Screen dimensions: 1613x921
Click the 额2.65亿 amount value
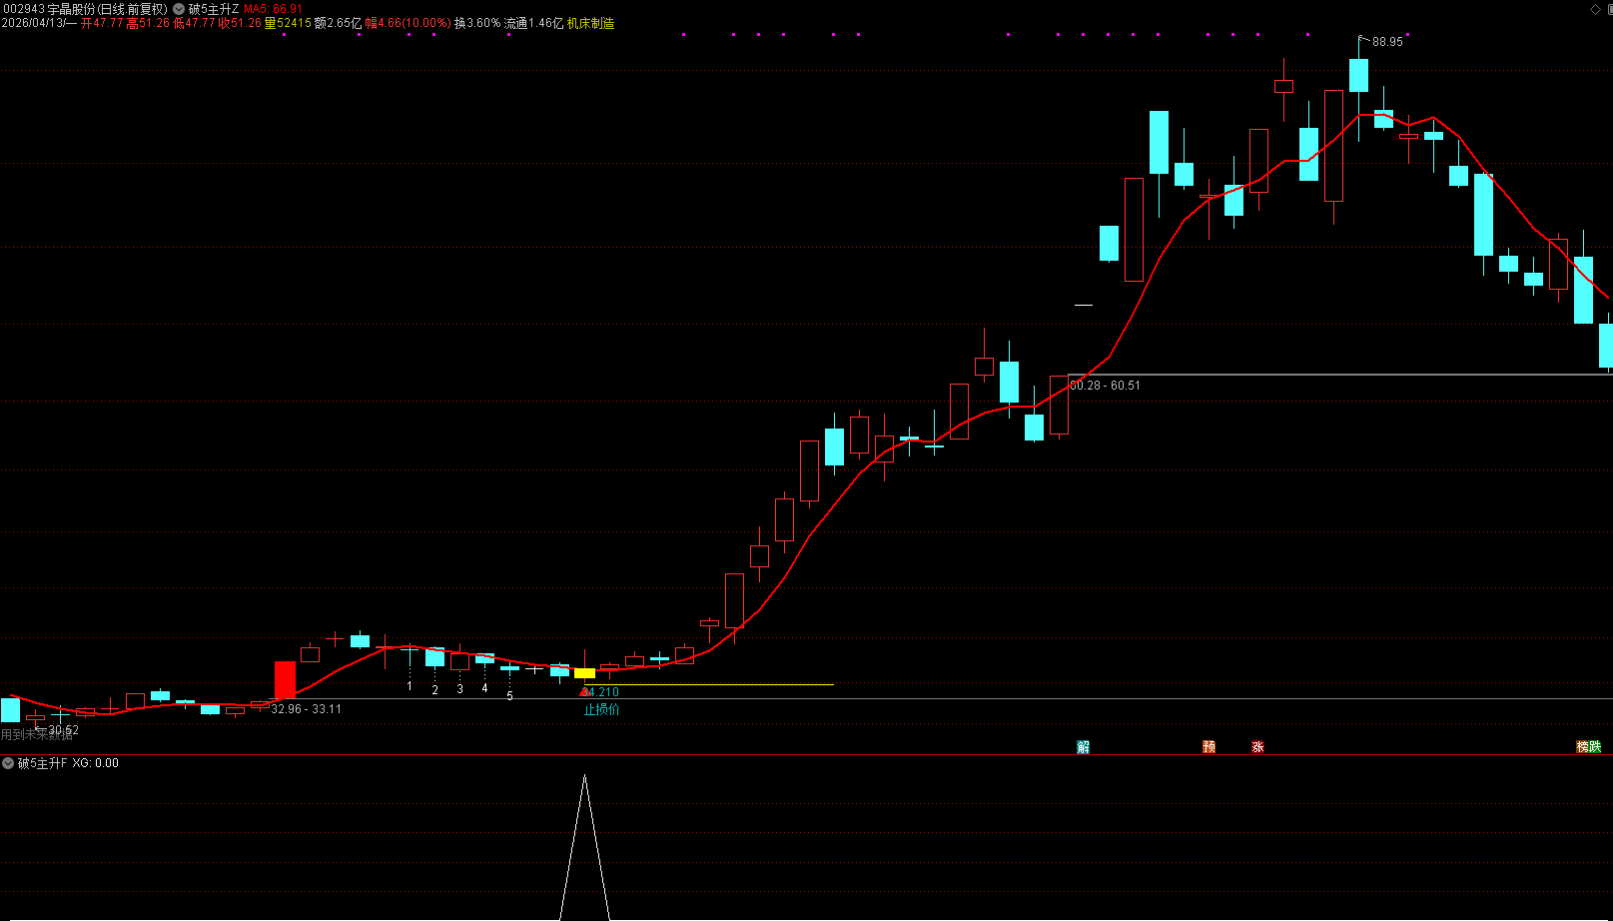tap(338, 23)
